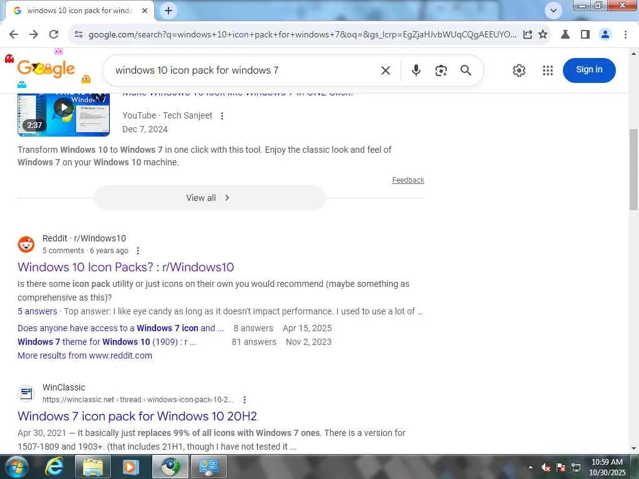Click the Sign in button
Image resolution: width=639 pixels, height=479 pixels.
click(x=589, y=70)
